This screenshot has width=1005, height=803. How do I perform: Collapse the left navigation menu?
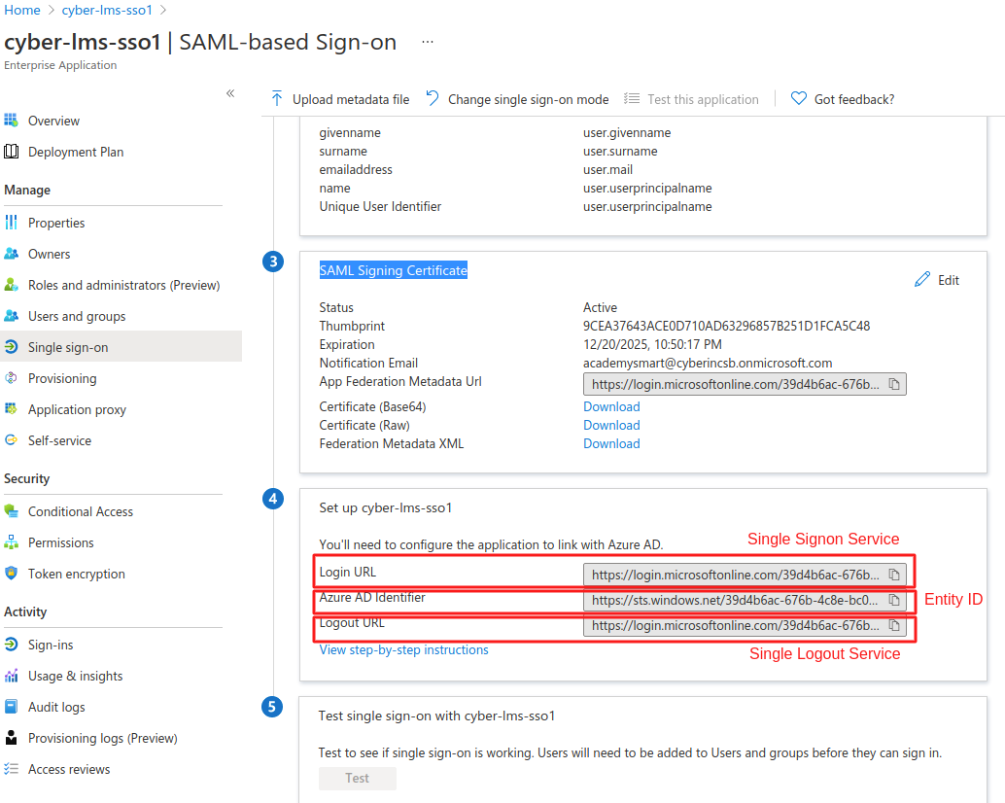point(230,93)
